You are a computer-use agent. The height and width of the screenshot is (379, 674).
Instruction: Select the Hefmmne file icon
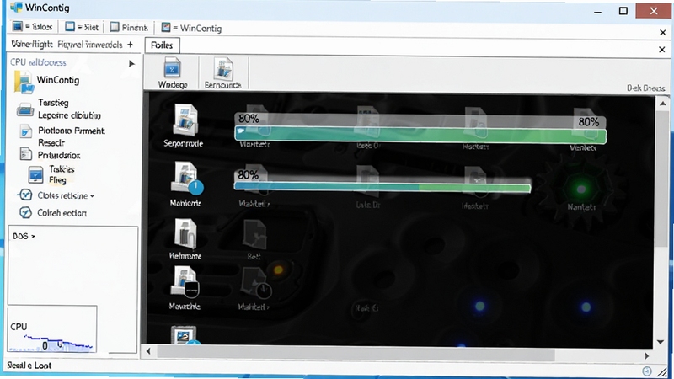click(185, 234)
